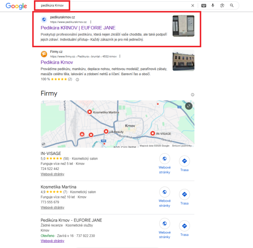
Task: Open Pedikúra KRNOV | EUFORIE JANE result
Action: click(78, 28)
